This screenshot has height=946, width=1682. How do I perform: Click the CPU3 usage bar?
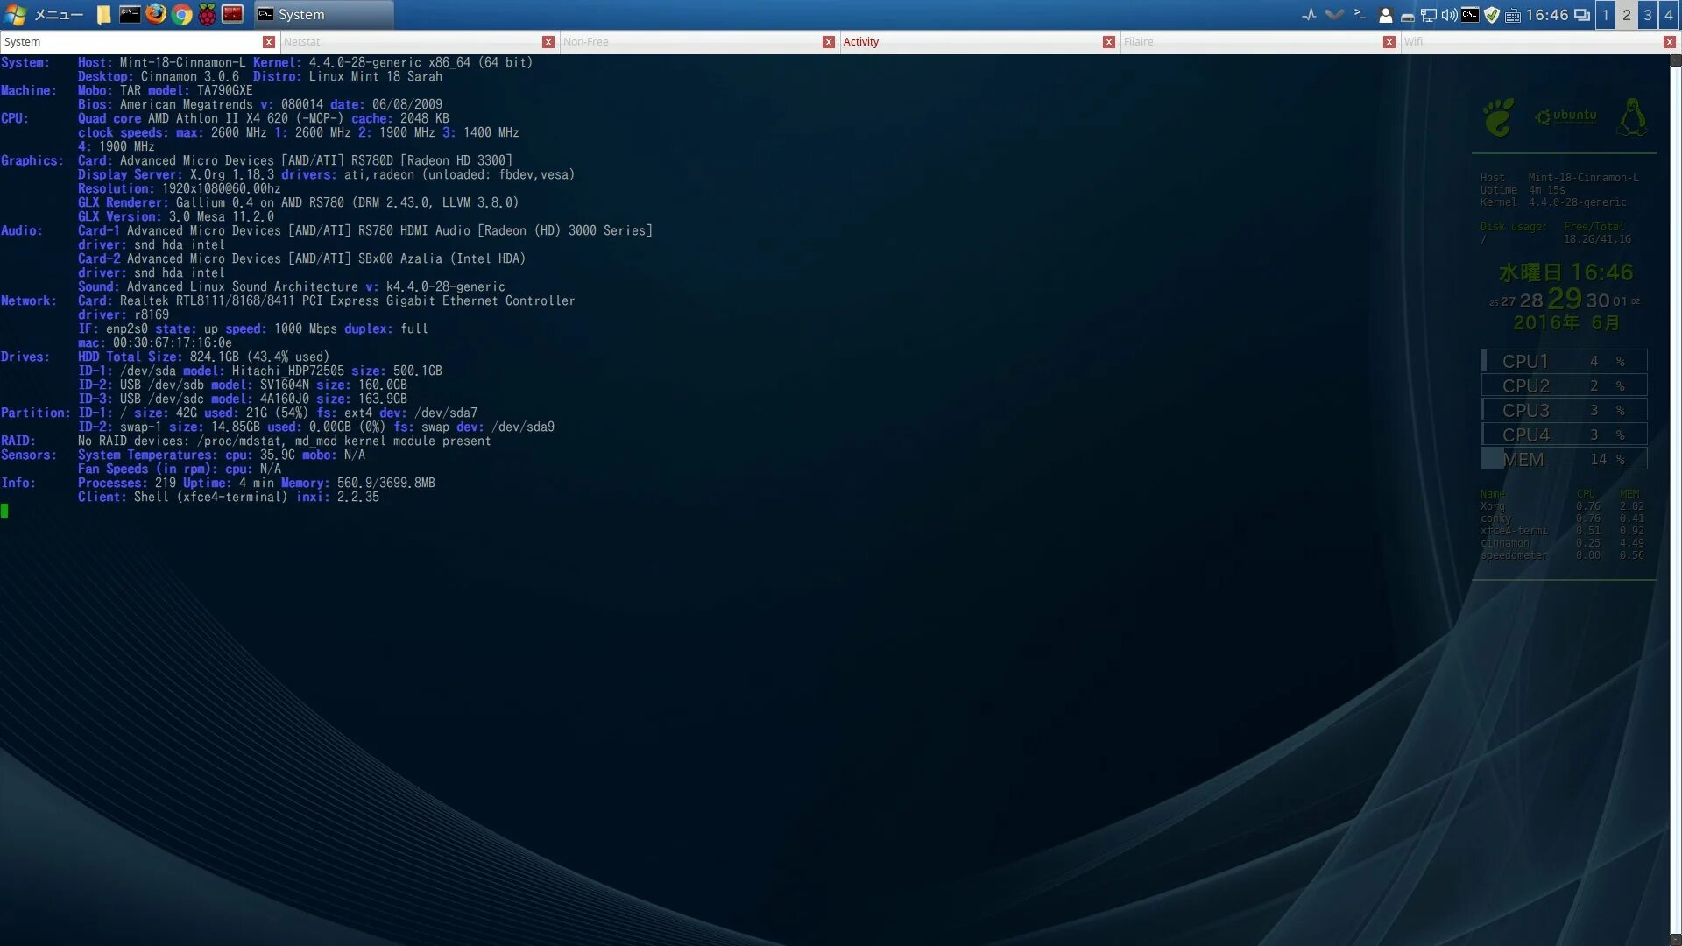(1564, 410)
